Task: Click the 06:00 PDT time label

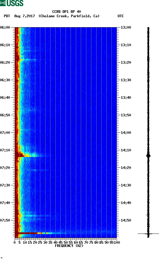Action: (x=5, y=27)
